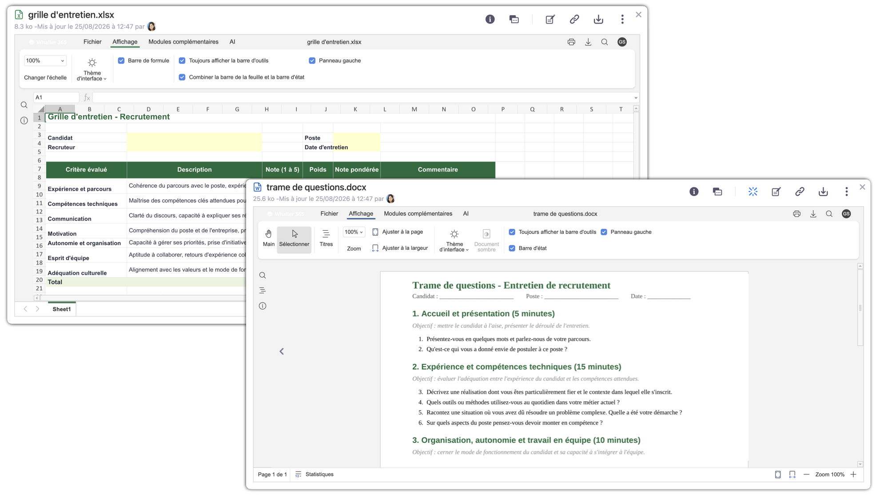Go to next sheet arrow
Screen dimensions: 876x496
pyautogui.click(x=38, y=309)
